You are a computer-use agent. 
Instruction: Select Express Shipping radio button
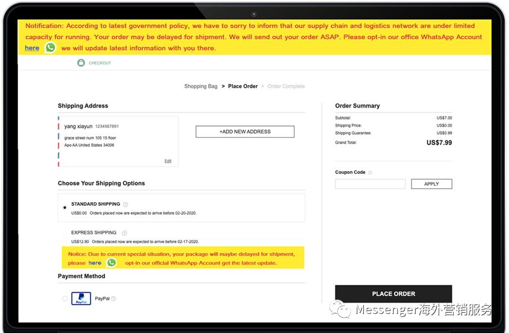65,236
